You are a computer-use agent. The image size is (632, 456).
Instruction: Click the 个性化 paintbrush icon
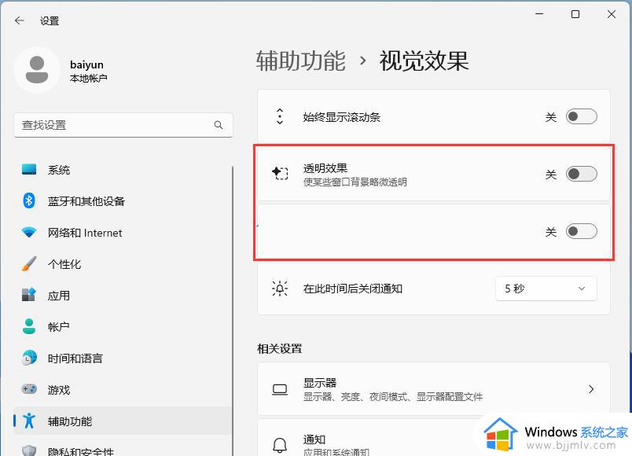[x=29, y=263]
